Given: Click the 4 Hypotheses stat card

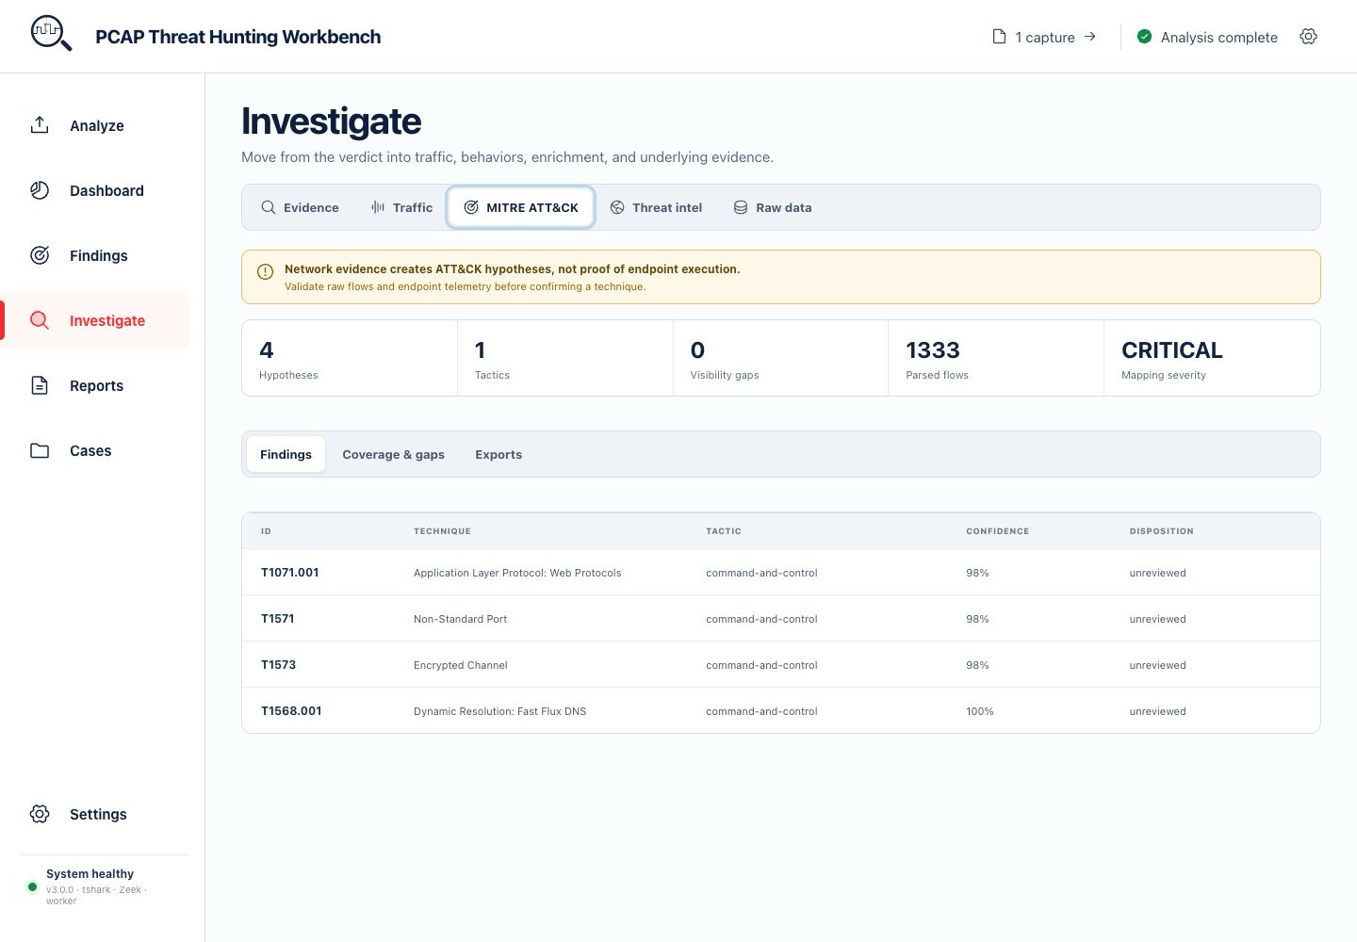Looking at the screenshot, I should pos(350,358).
